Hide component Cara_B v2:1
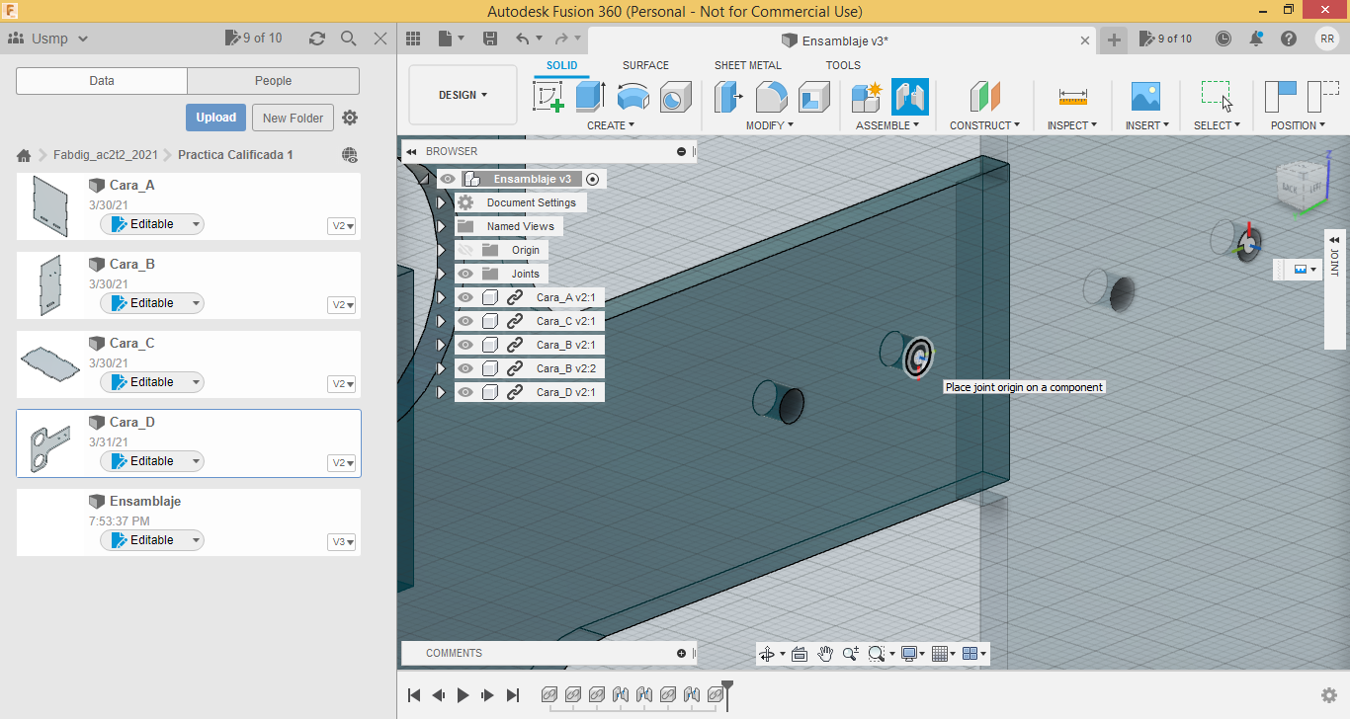The width and height of the screenshot is (1350, 719). pyautogui.click(x=465, y=345)
